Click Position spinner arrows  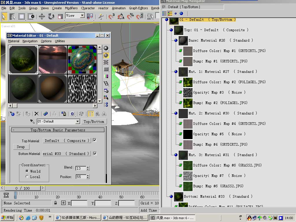[88, 177]
